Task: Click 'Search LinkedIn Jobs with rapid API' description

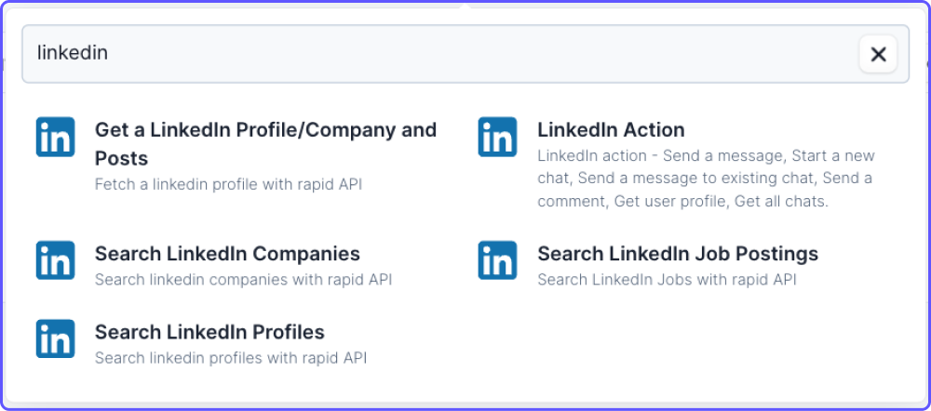Action: coord(667,279)
